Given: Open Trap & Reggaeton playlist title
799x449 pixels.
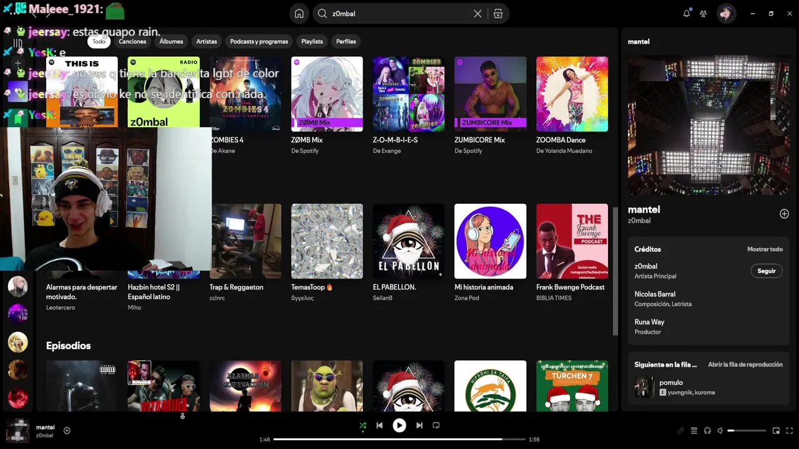Looking at the screenshot, I should pos(237,287).
